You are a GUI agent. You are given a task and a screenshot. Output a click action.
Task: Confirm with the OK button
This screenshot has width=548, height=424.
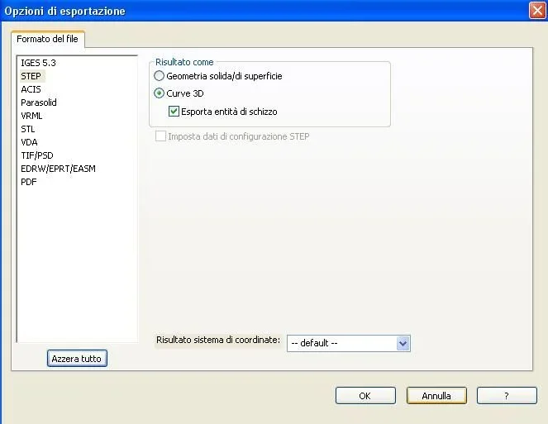[365, 396]
